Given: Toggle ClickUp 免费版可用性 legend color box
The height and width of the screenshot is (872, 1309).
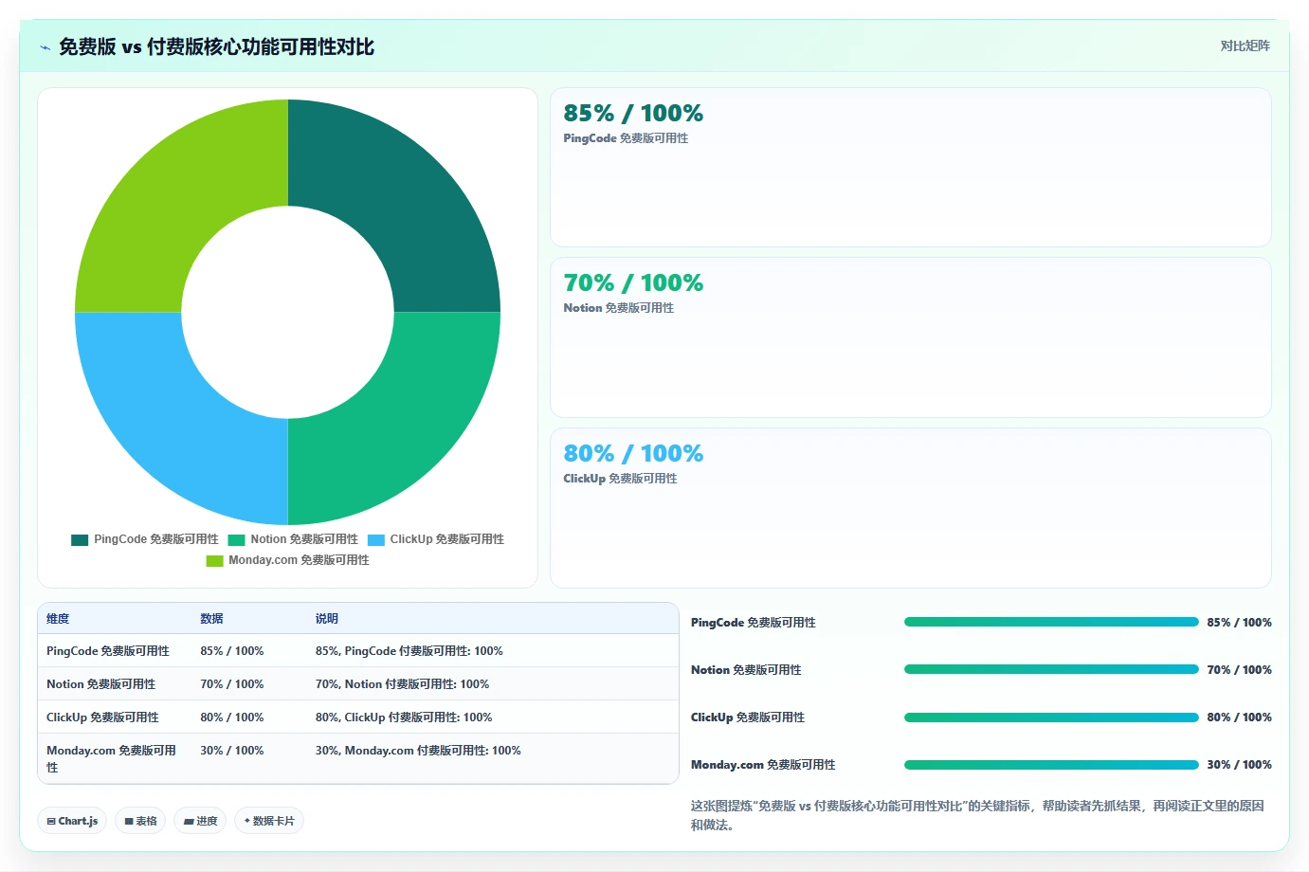Looking at the screenshot, I should pyautogui.click(x=376, y=540).
